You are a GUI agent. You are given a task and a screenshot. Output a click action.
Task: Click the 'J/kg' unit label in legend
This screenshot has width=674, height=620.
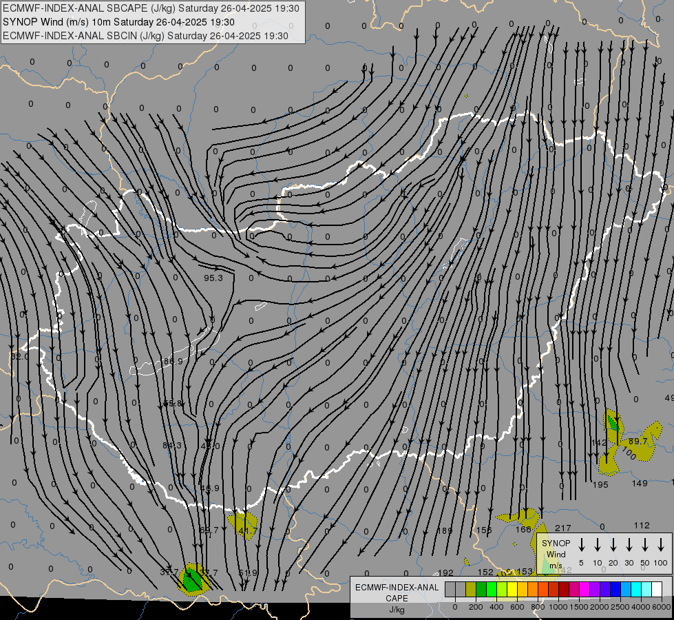397,610
